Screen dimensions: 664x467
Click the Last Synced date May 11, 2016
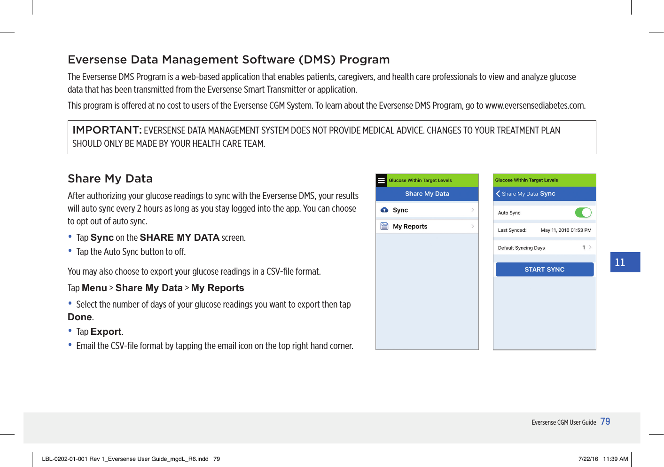[x=566, y=230]
